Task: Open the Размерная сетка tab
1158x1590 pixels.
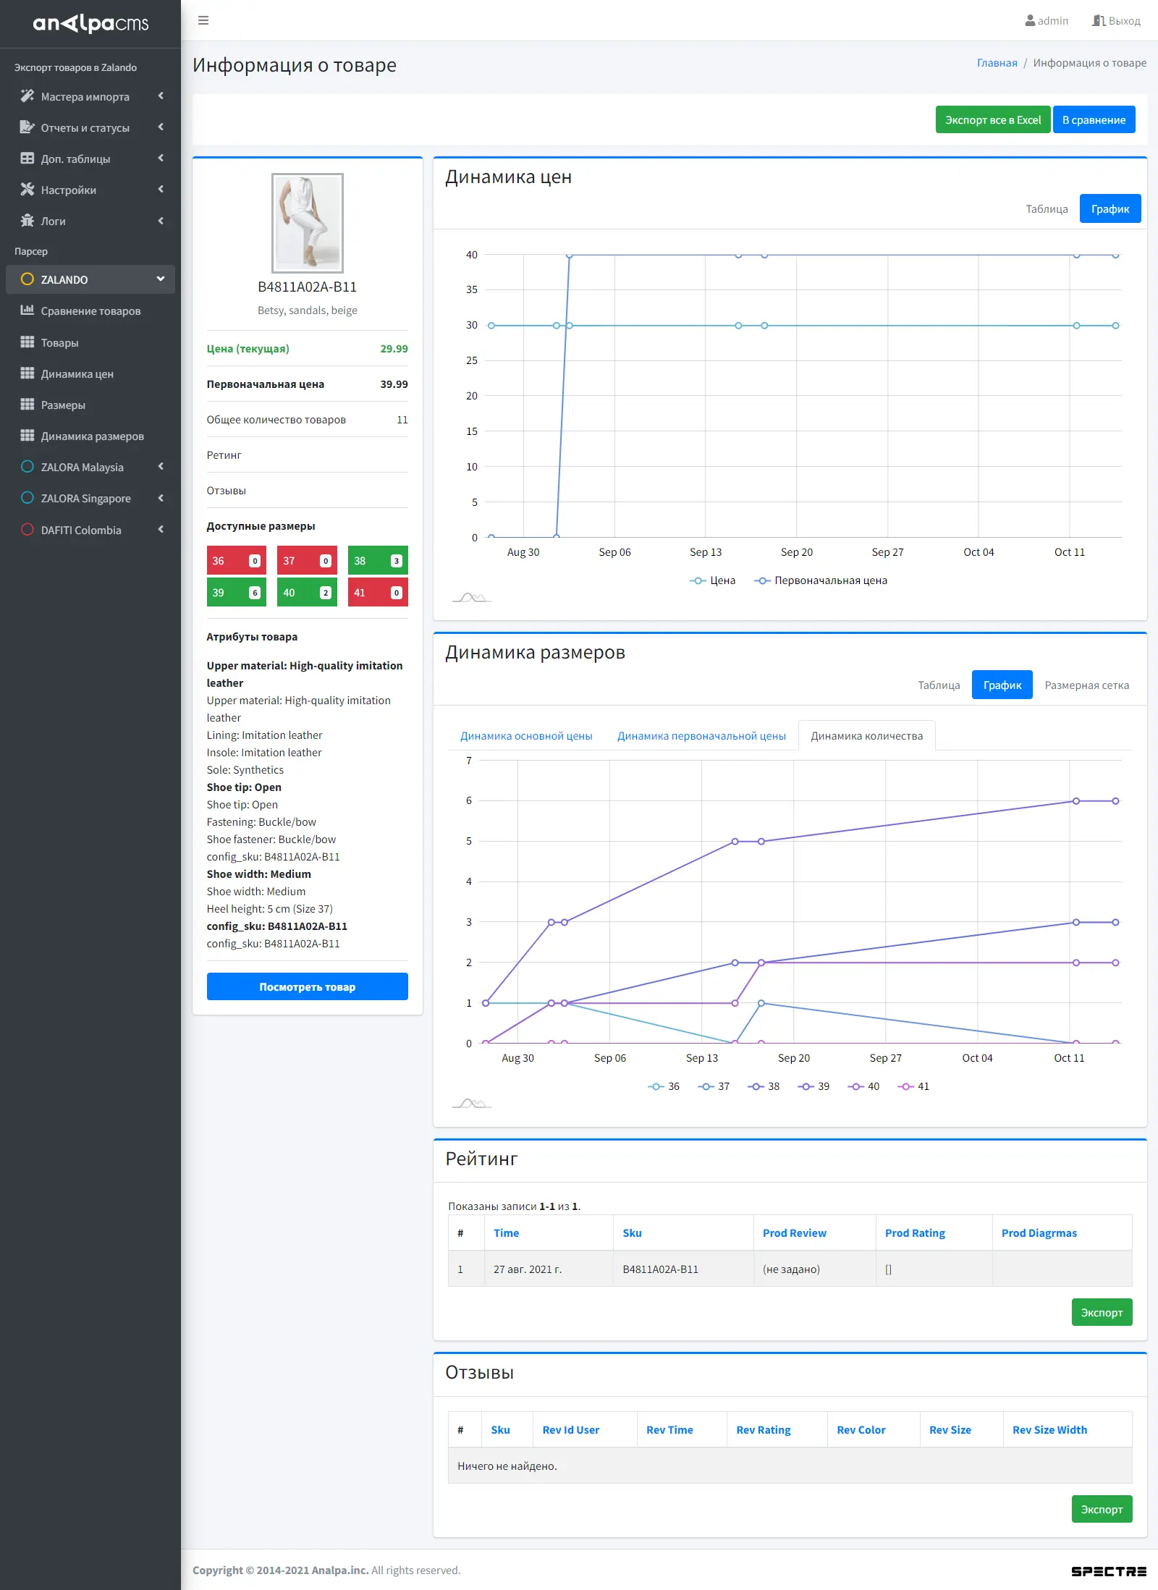Action: click(1086, 685)
